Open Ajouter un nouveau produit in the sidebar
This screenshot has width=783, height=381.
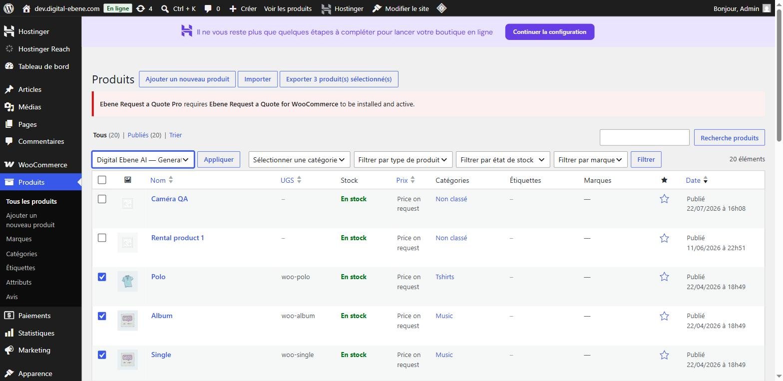tap(30, 220)
